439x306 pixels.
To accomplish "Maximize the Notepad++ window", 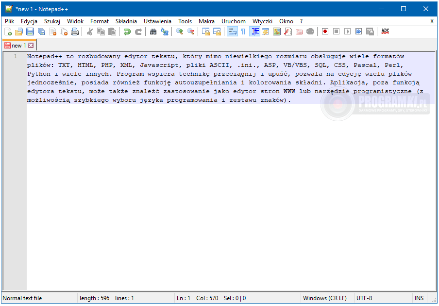I will (x=404, y=9).
